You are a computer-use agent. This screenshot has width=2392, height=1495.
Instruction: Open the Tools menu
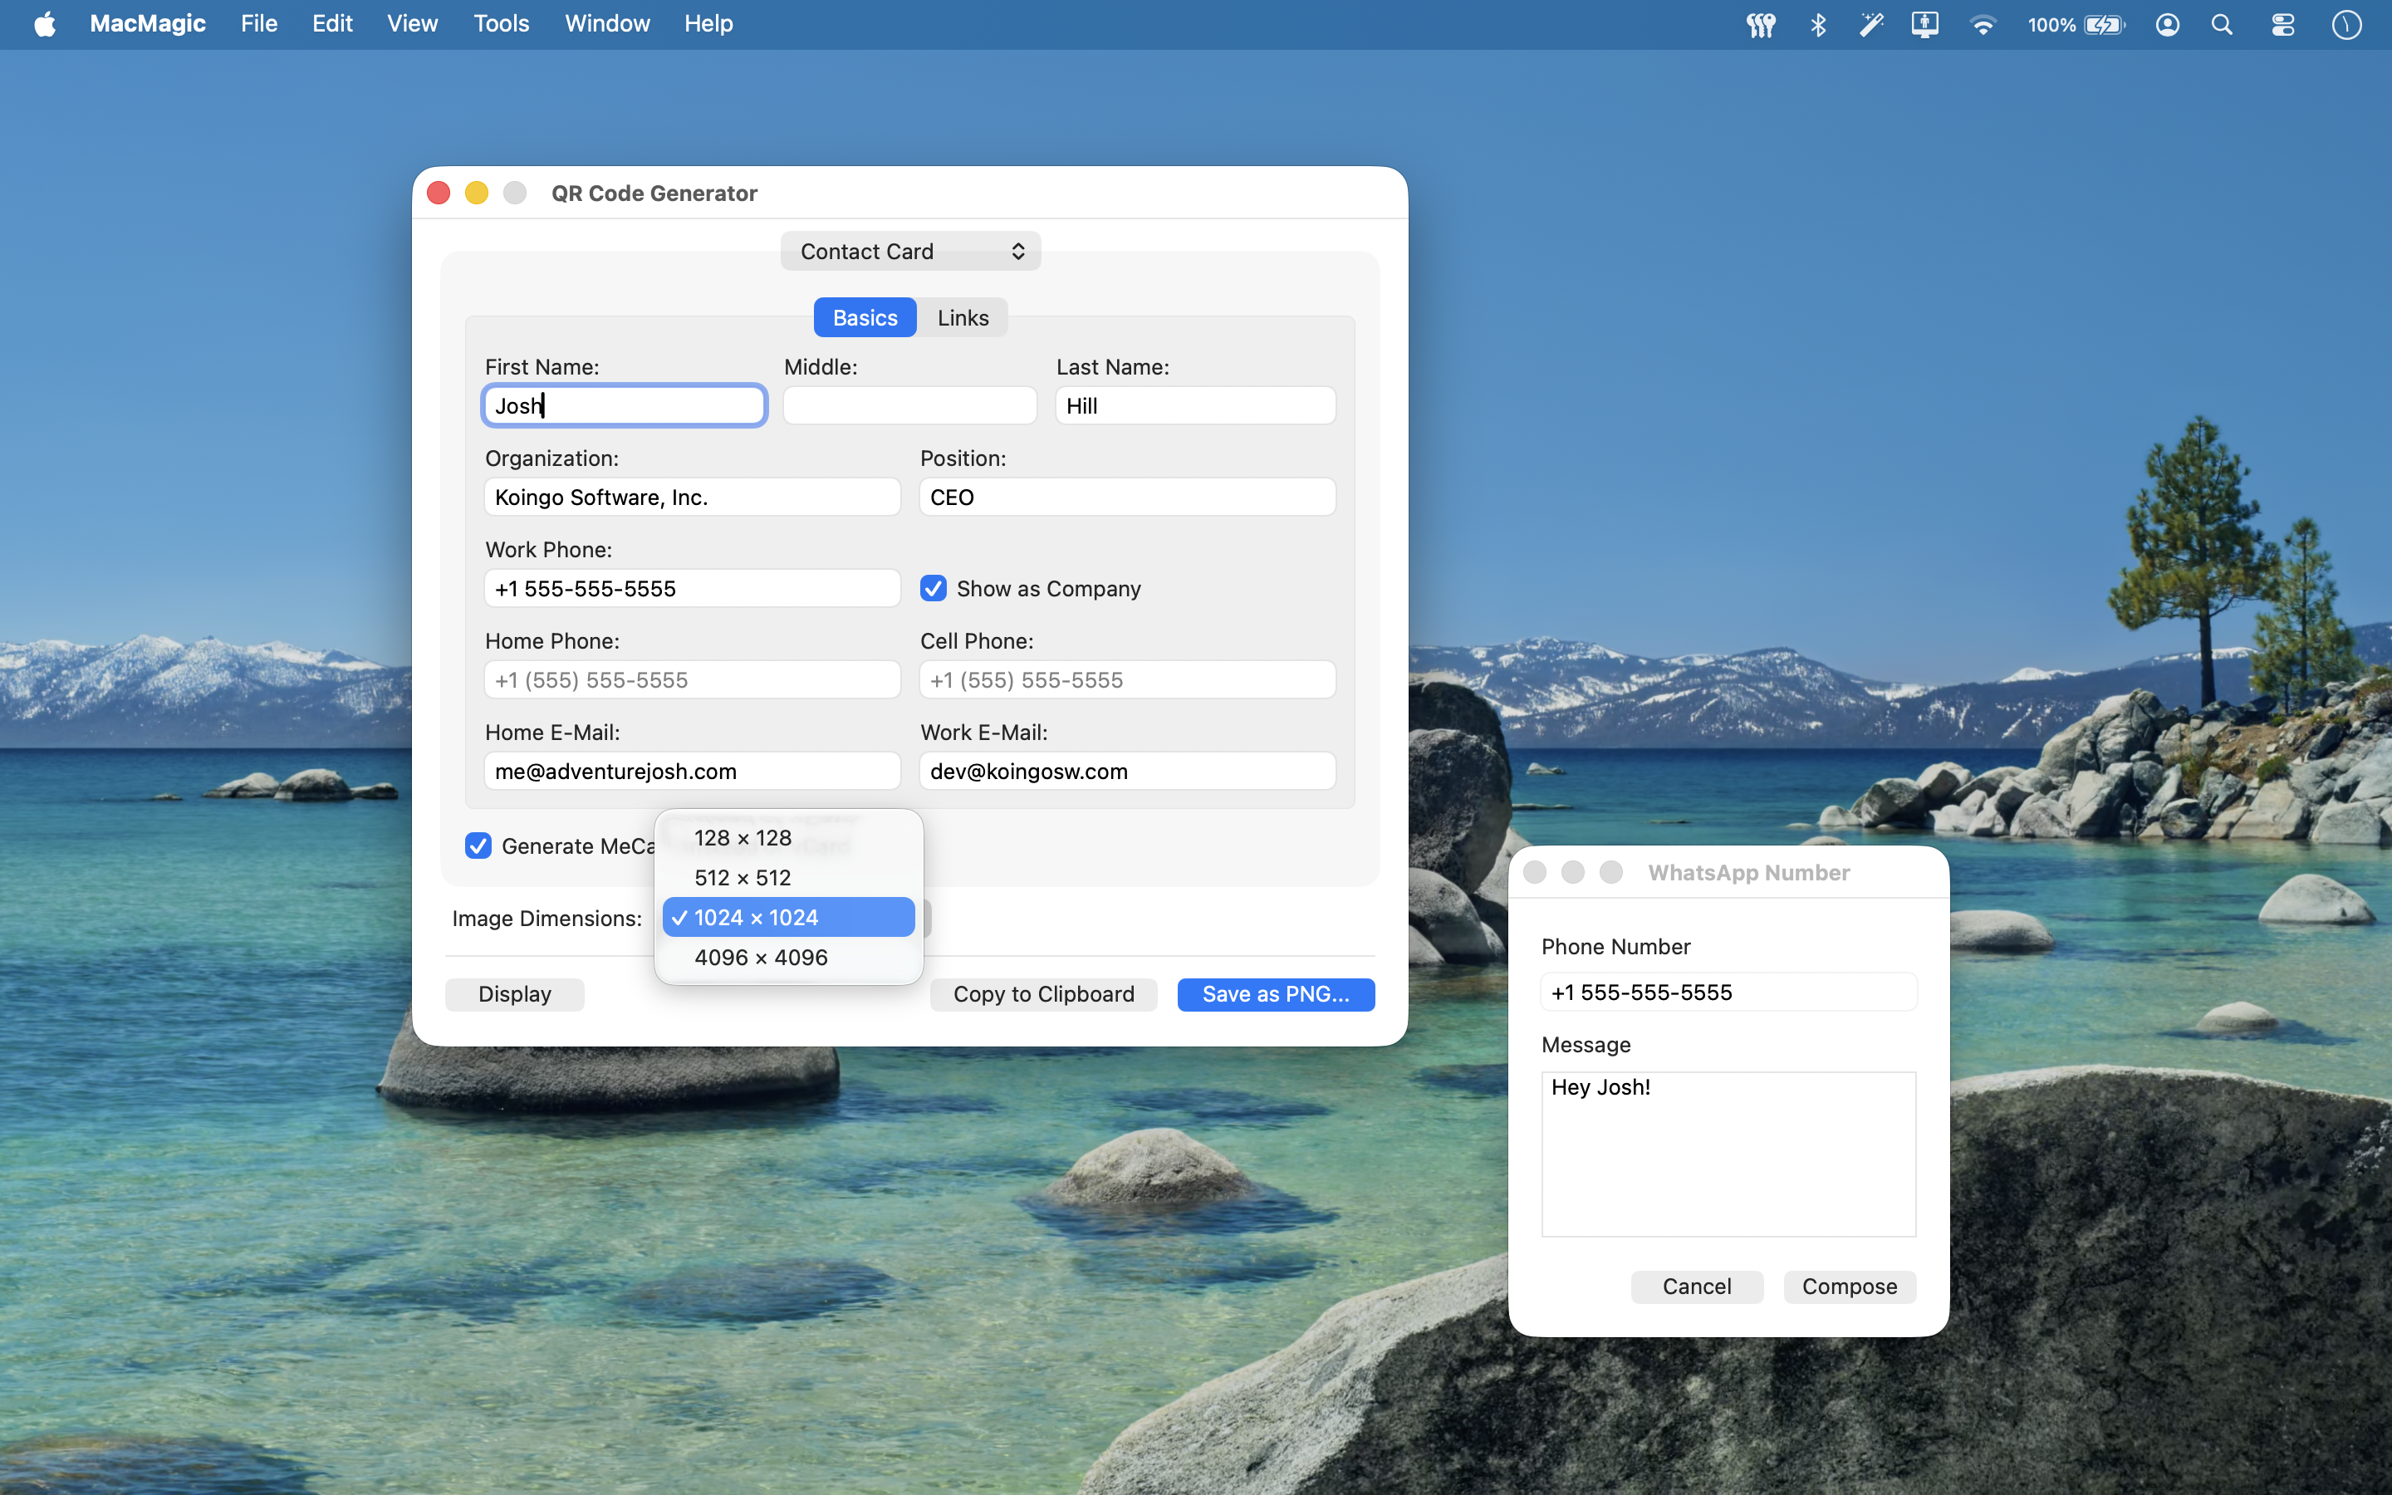(501, 24)
